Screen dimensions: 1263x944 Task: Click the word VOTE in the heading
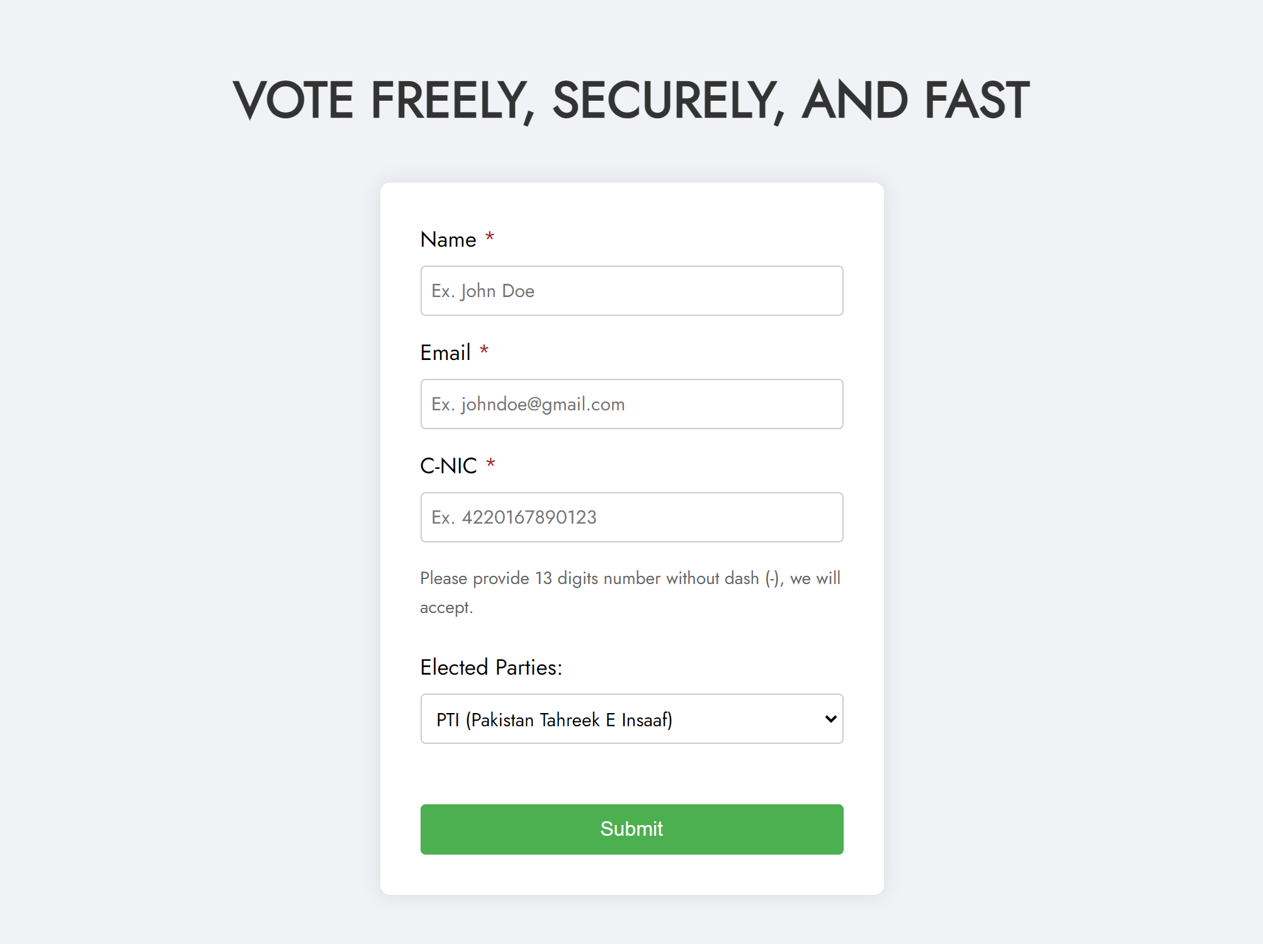pos(293,100)
